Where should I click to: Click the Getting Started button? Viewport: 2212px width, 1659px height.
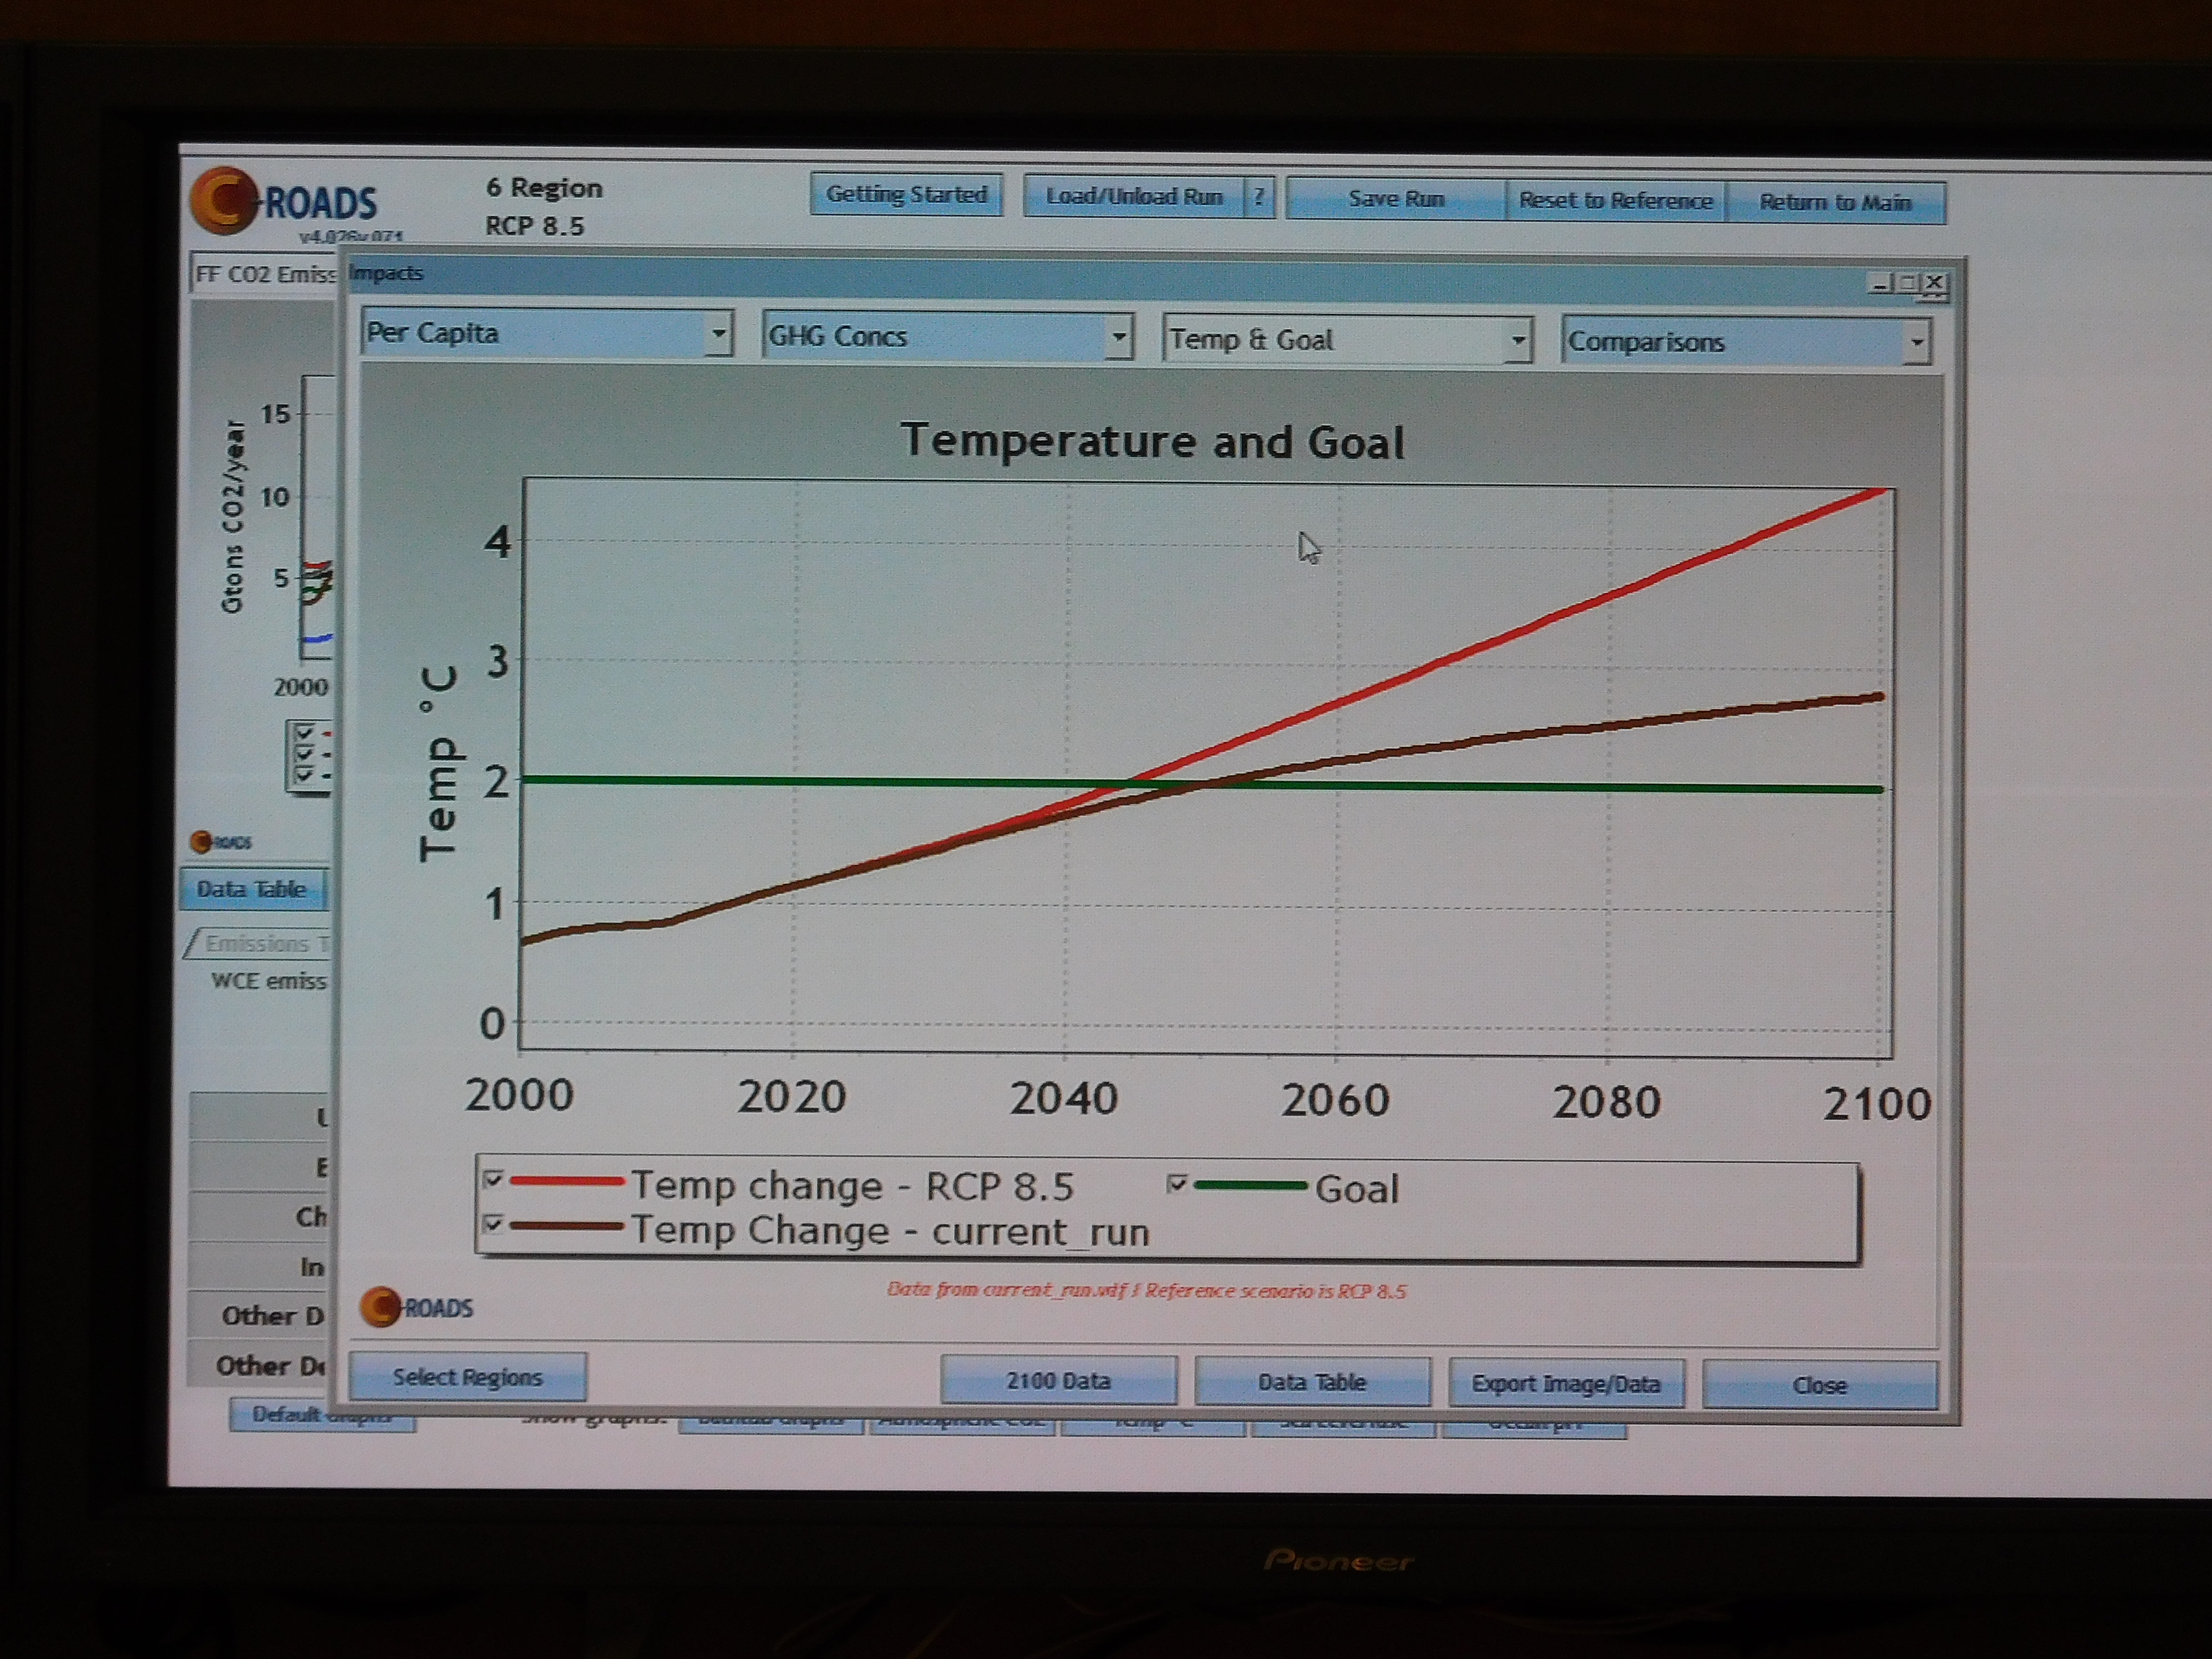[906, 194]
